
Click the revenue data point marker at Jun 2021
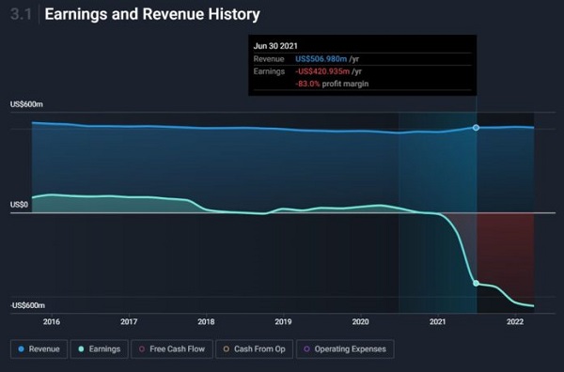[x=476, y=128]
